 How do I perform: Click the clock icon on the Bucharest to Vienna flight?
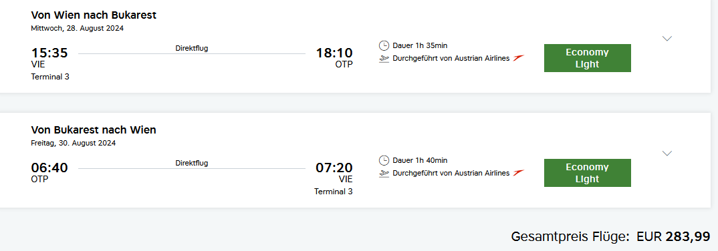(x=384, y=160)
